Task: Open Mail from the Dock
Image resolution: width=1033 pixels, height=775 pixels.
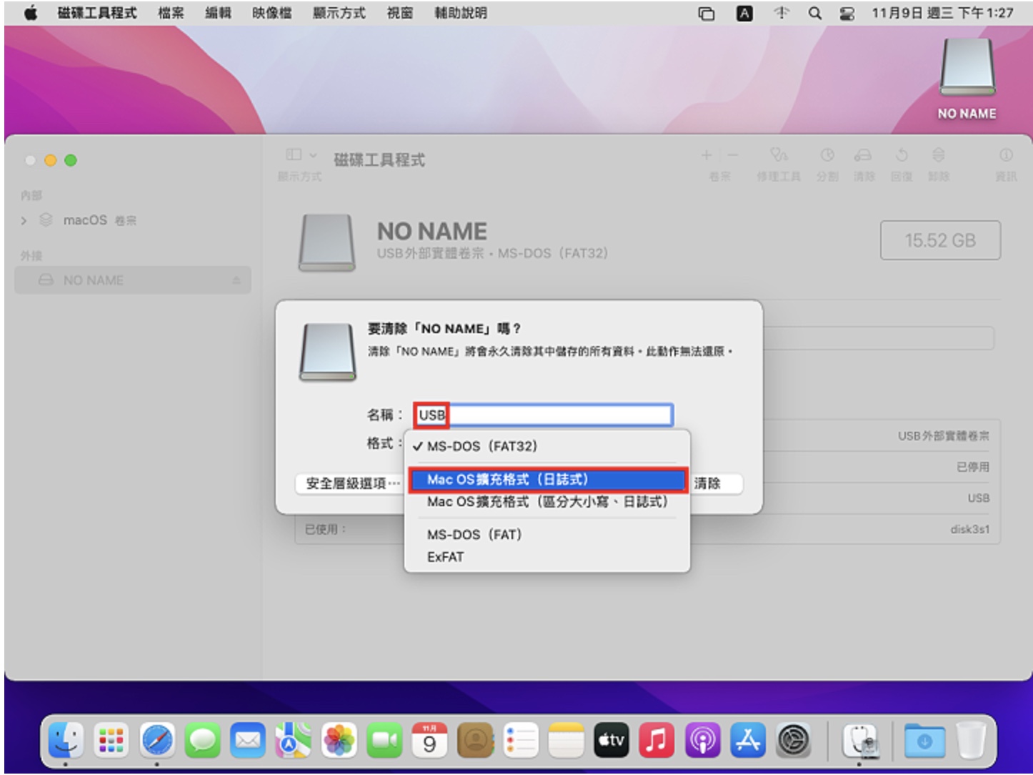Action: click(x=248, y=740)
